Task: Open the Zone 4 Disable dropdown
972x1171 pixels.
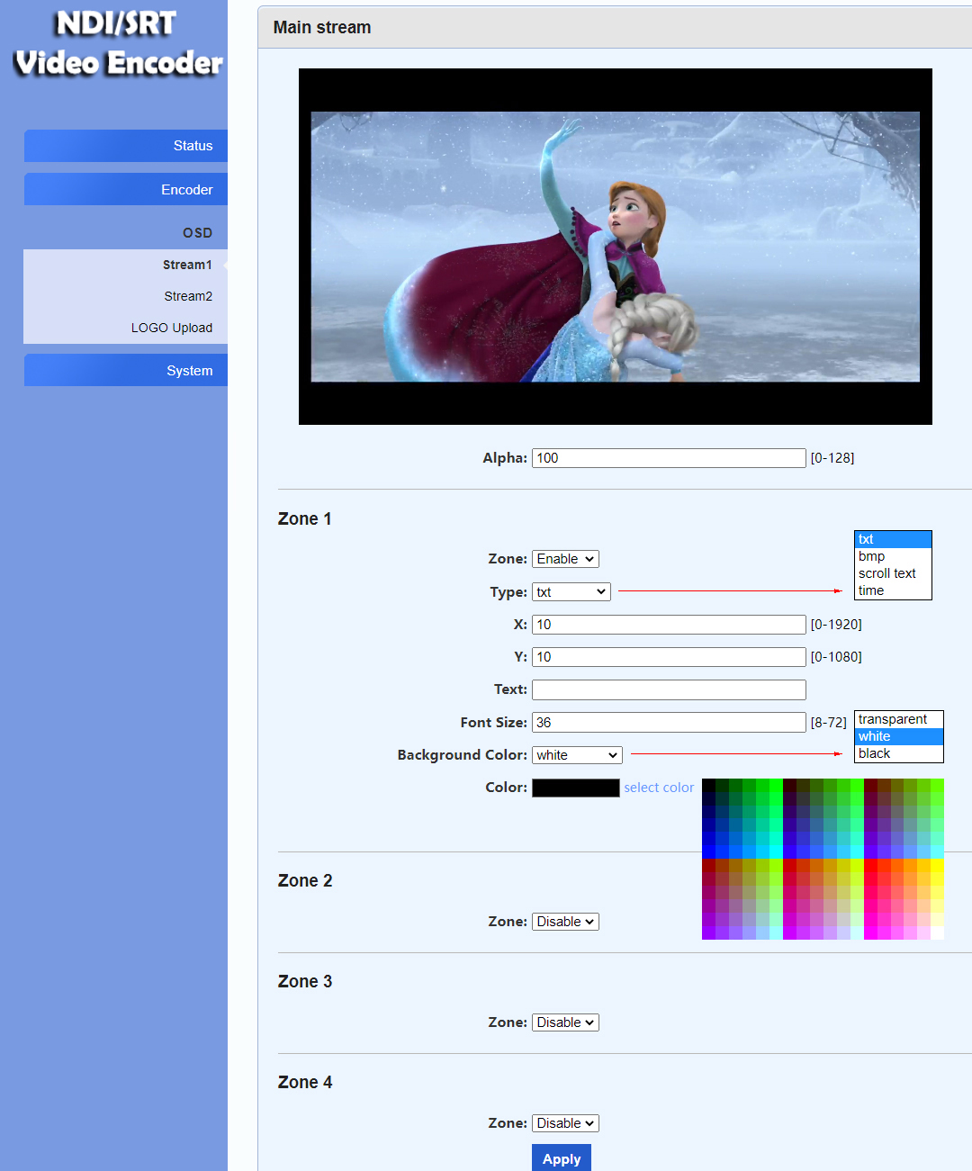Action: [565, 1123]
